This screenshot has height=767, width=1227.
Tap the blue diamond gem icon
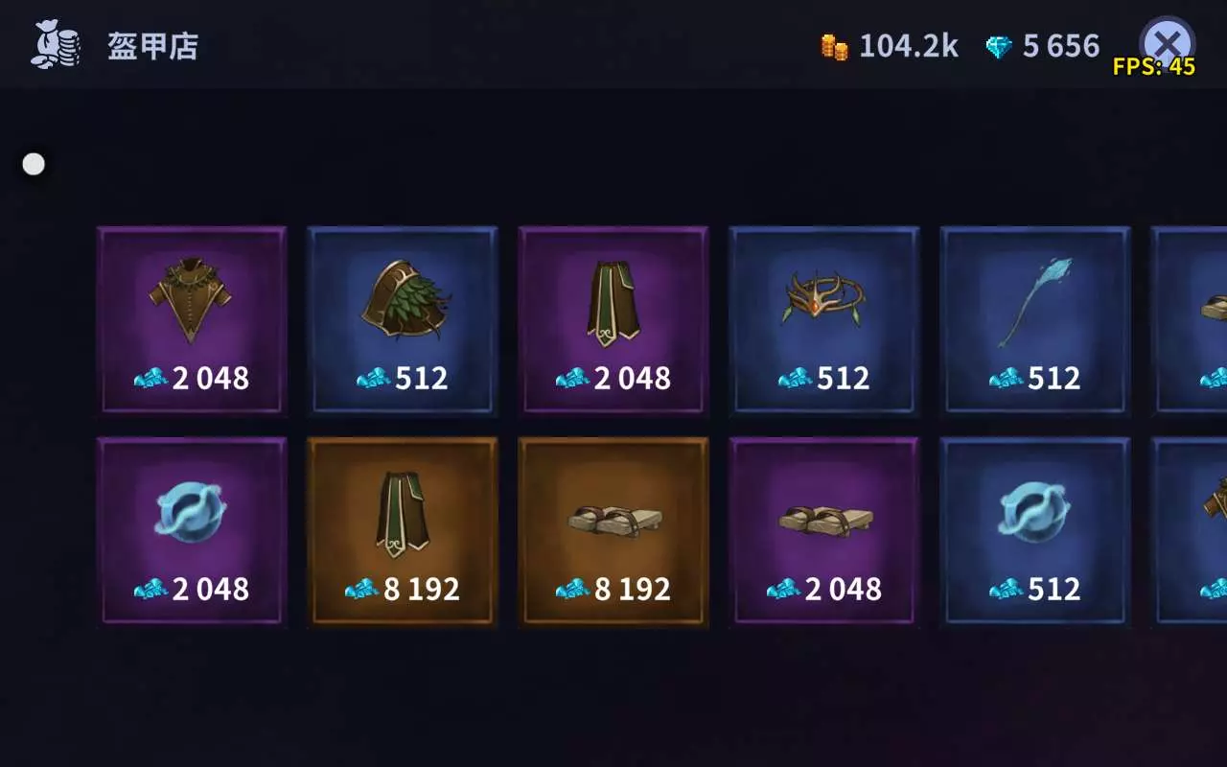click(x=999, y=47)
